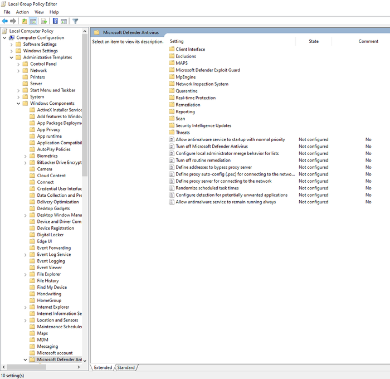Click tree pane scroll up arrow
The height and width of the screenshot is (379, 390).
[85, 31]
